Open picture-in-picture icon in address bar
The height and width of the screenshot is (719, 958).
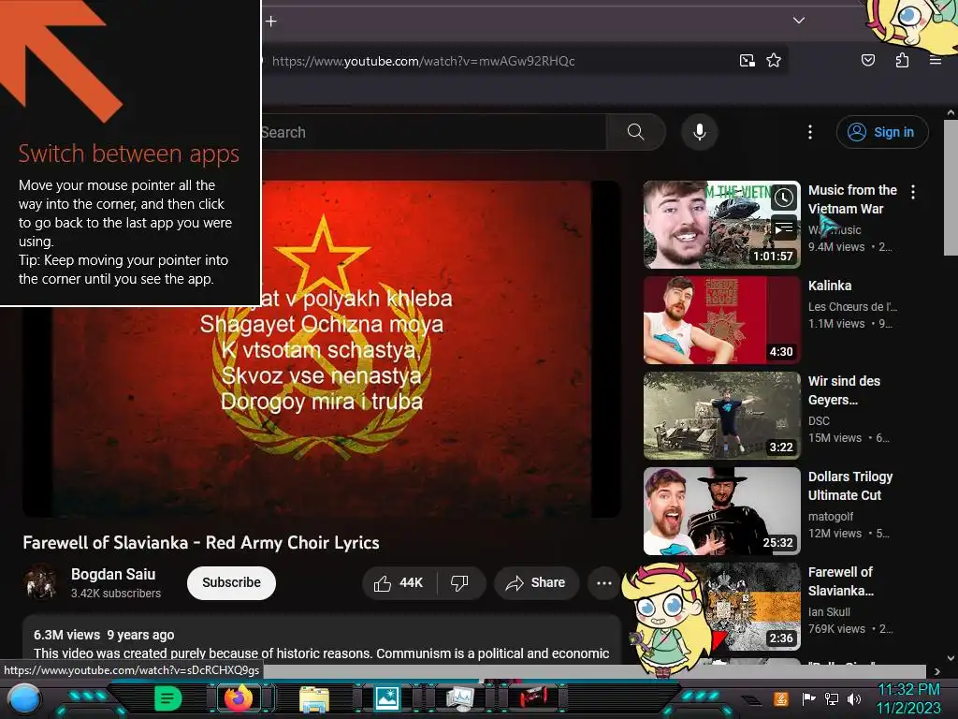(x=747, y=61)
